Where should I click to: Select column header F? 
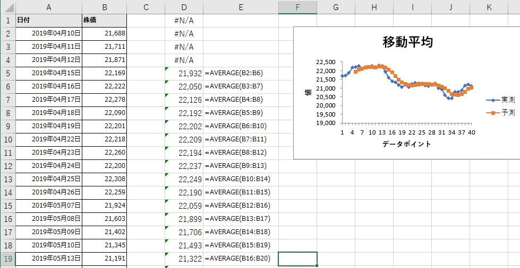click(x=297, y=7)
